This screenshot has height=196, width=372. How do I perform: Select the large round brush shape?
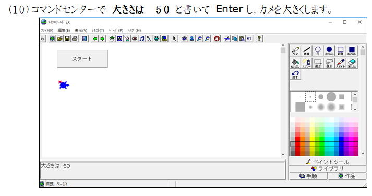pos(331,97)
